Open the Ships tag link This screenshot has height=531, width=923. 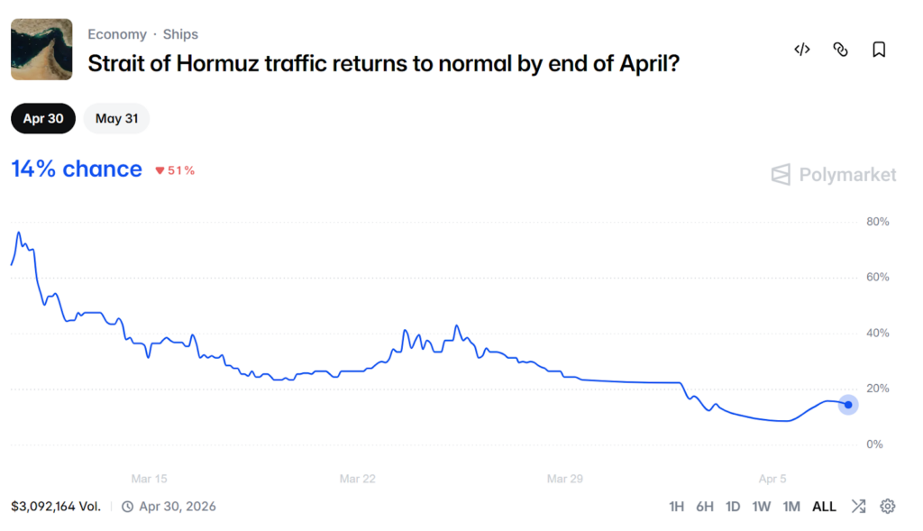pos(180,34)
